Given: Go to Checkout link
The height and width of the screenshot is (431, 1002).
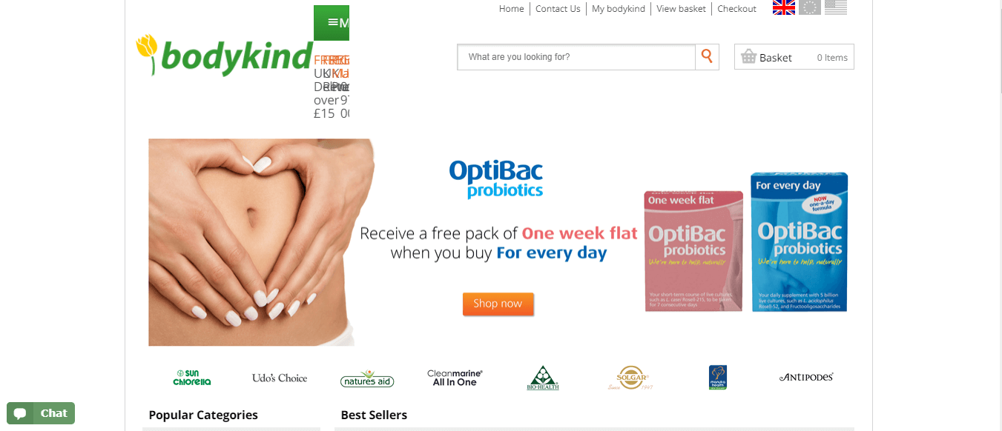Looking at the screenshot, I should 736,9.
